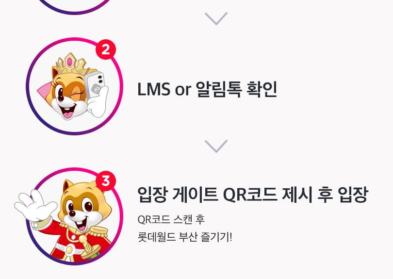Click the "롯데월드 부산 즐기기!" text line

[x=185, y=237]
